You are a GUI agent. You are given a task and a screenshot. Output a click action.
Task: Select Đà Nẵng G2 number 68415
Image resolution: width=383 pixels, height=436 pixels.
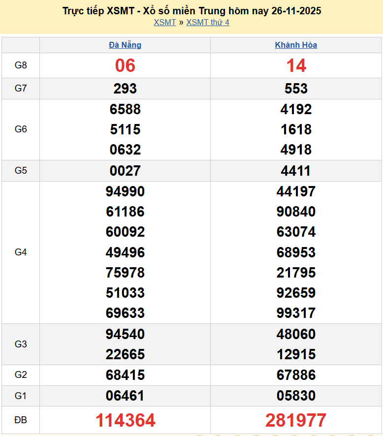pos(125,375)
